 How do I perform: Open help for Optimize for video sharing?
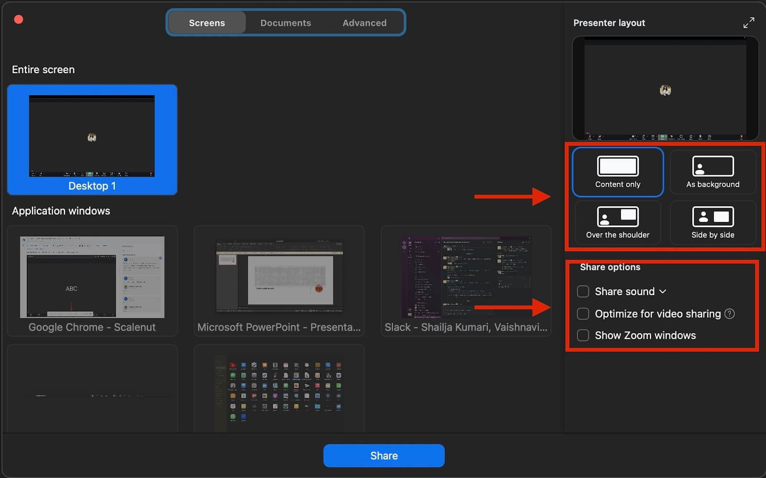730,314
